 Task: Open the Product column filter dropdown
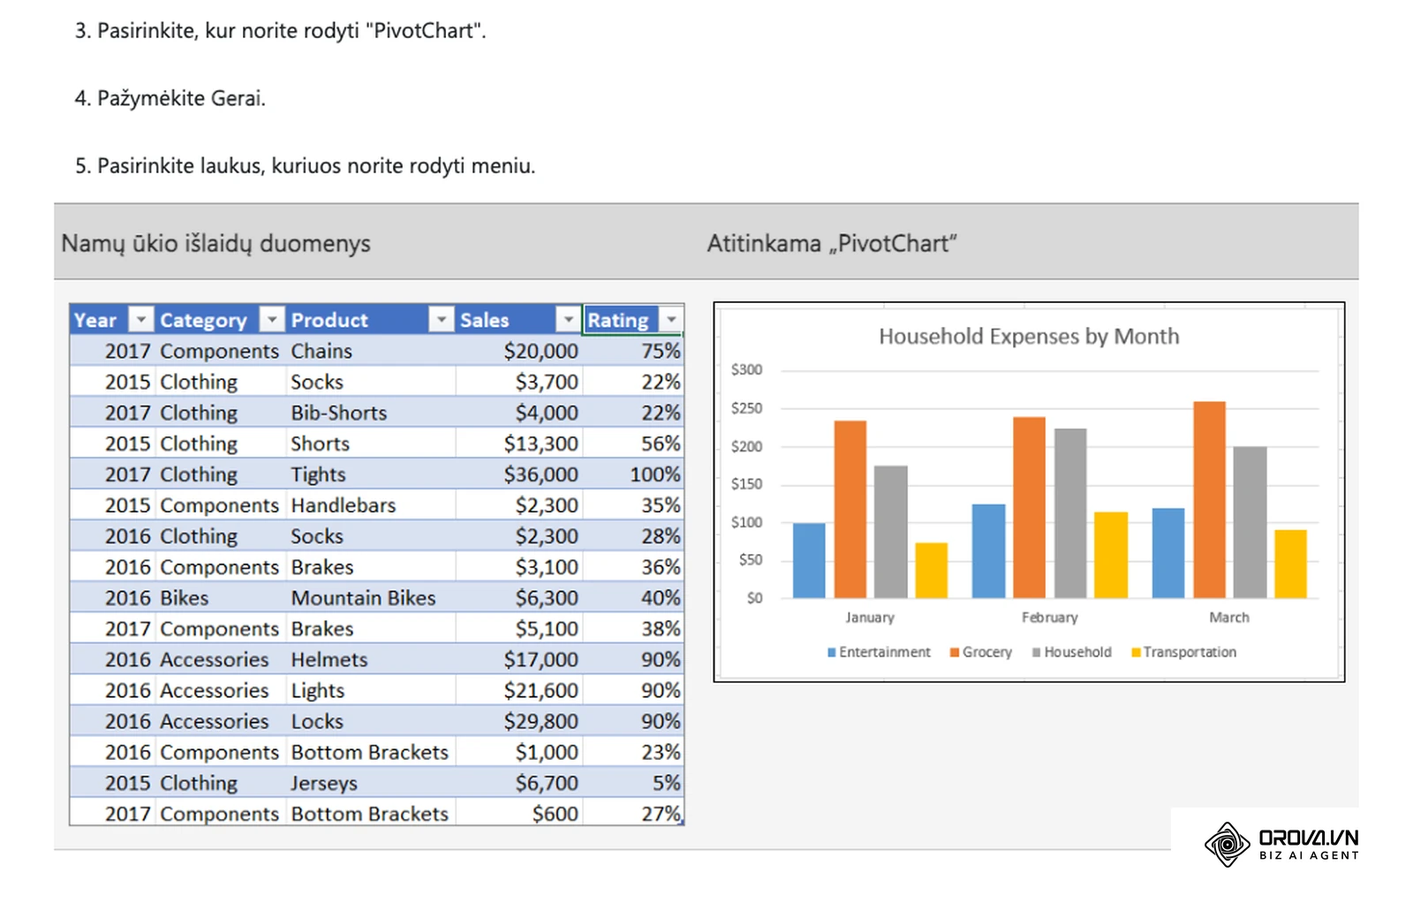coord(441,320)
